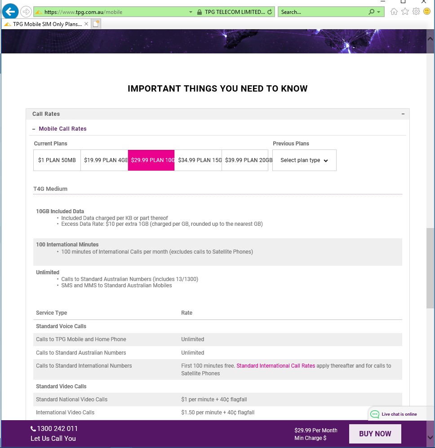Click the 10GB Included Data heading
This screenshot has width=435, height=448.
[60, 211]
